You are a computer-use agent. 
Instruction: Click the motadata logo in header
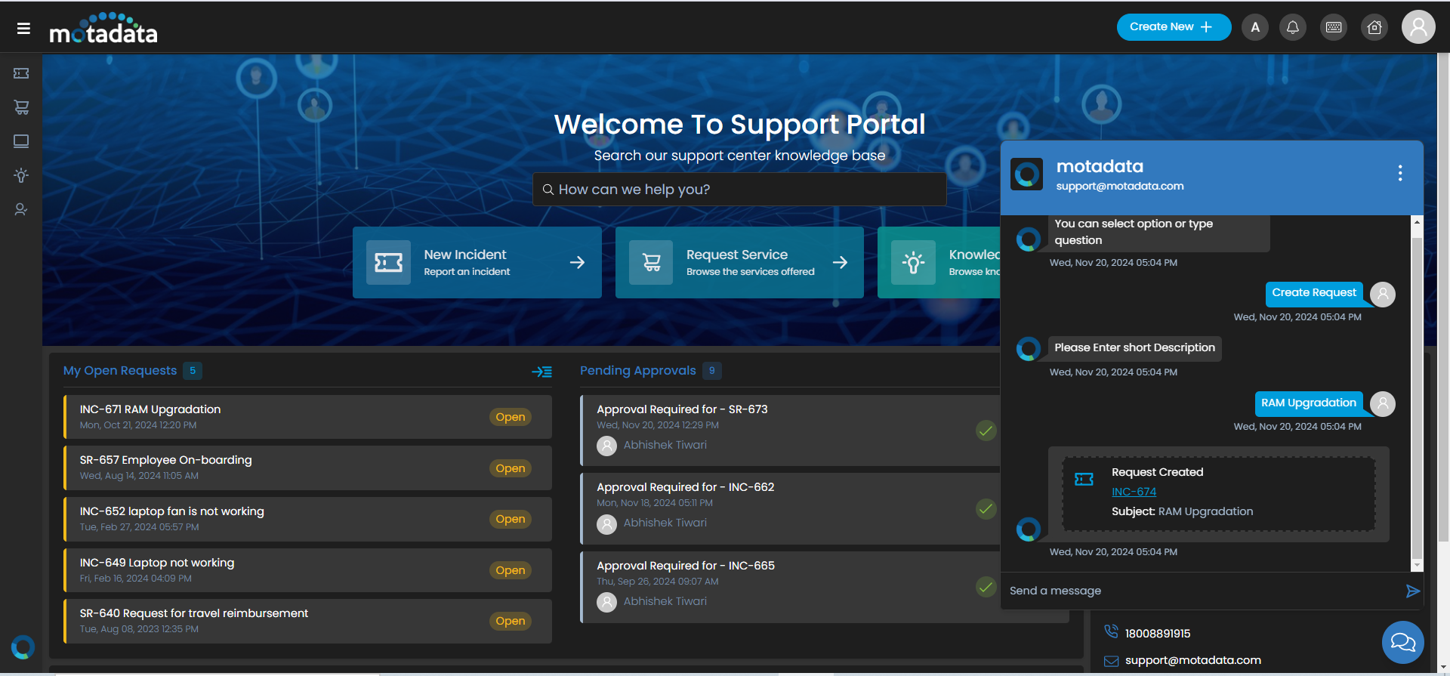(103, 29)
